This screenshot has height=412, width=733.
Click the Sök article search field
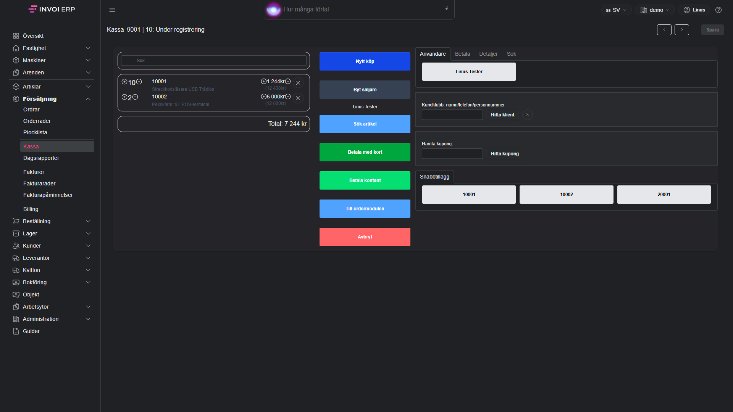[214, 61]
